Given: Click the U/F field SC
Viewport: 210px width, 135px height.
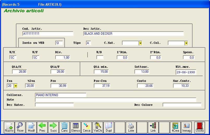Looking at the screenshot, I should pyautogui.click(x=36, y=57).
